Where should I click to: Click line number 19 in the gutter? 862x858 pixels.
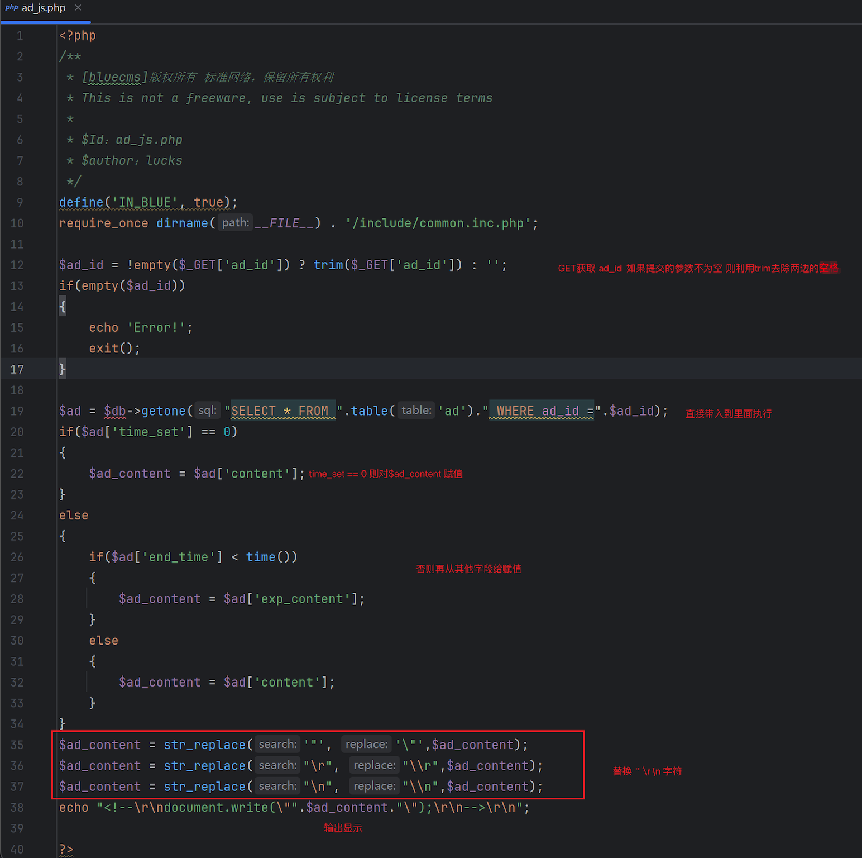click(17, 411)
